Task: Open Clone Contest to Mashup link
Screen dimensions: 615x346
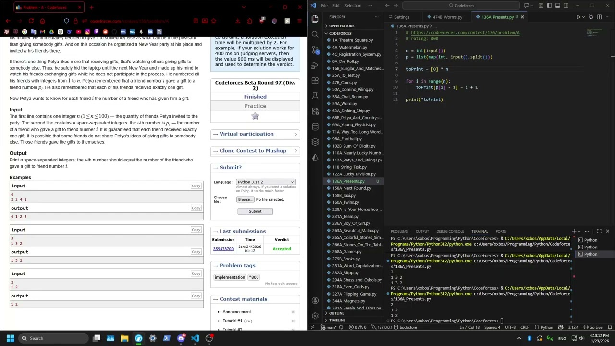Action: point(253,151)
